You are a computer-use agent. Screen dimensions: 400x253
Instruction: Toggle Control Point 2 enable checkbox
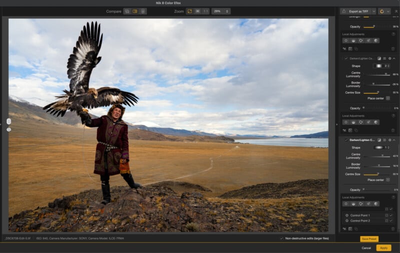tap(391, 220)
